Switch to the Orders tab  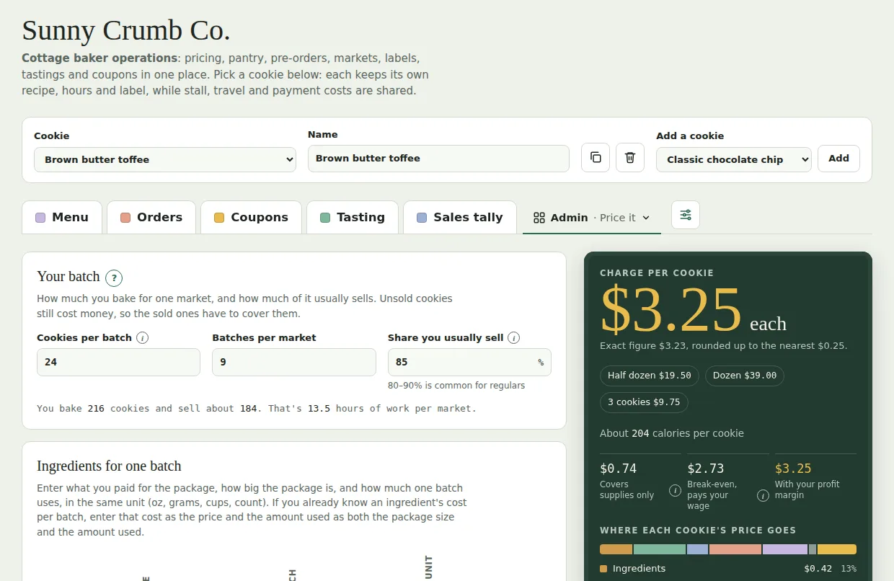(151, 217)
